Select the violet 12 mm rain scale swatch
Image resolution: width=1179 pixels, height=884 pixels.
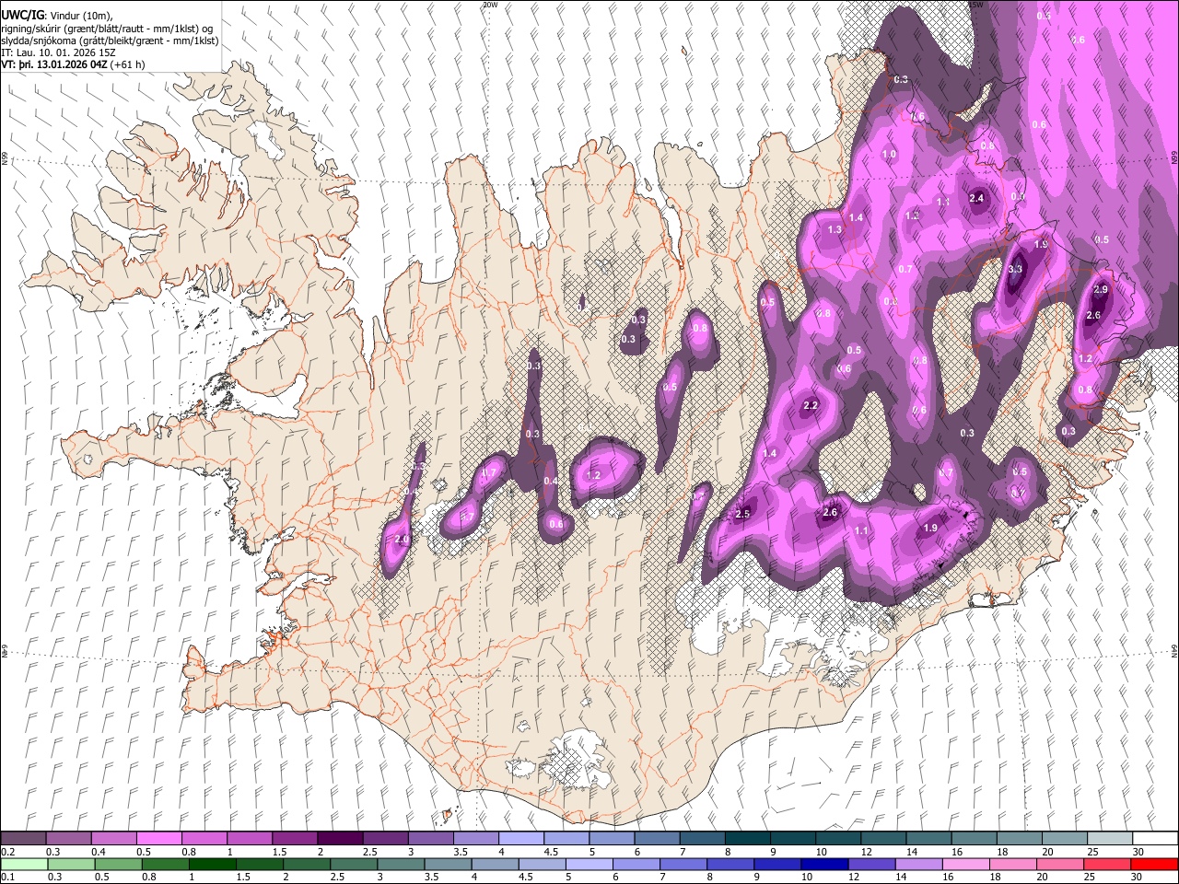[870, 864]
